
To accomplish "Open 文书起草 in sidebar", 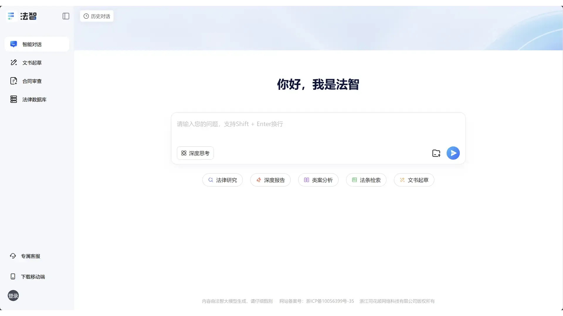I will (37, 63).
